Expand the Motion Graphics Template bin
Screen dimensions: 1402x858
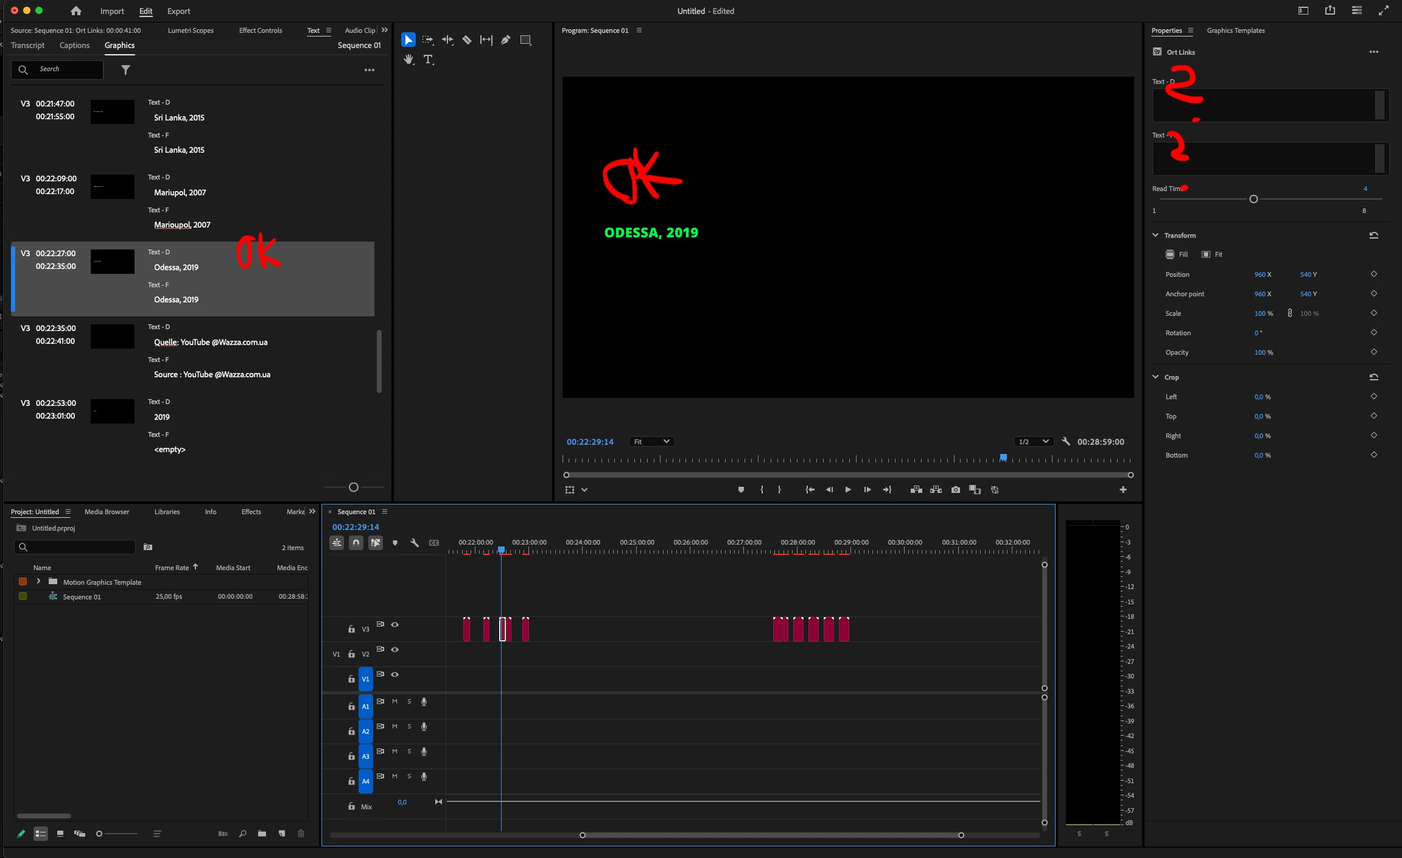click(x=38, y=582)
